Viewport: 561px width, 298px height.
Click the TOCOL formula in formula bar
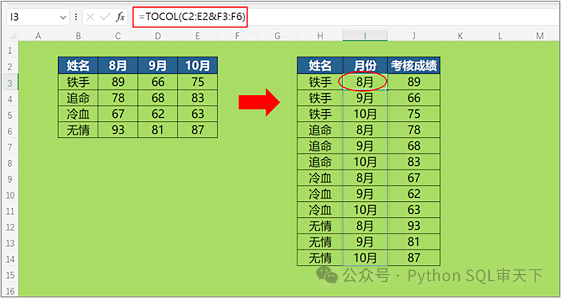(x=193, y=17)
